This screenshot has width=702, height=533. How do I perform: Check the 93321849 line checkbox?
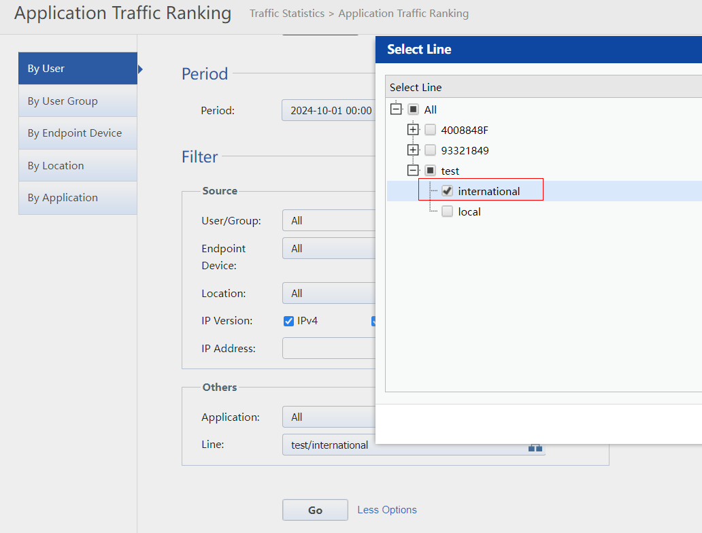pos(431,150)
